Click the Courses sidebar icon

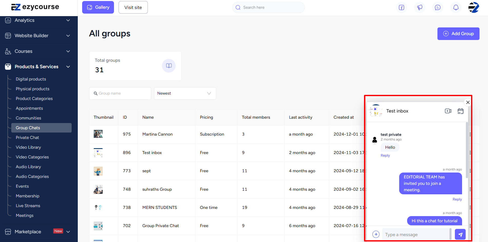8,51
